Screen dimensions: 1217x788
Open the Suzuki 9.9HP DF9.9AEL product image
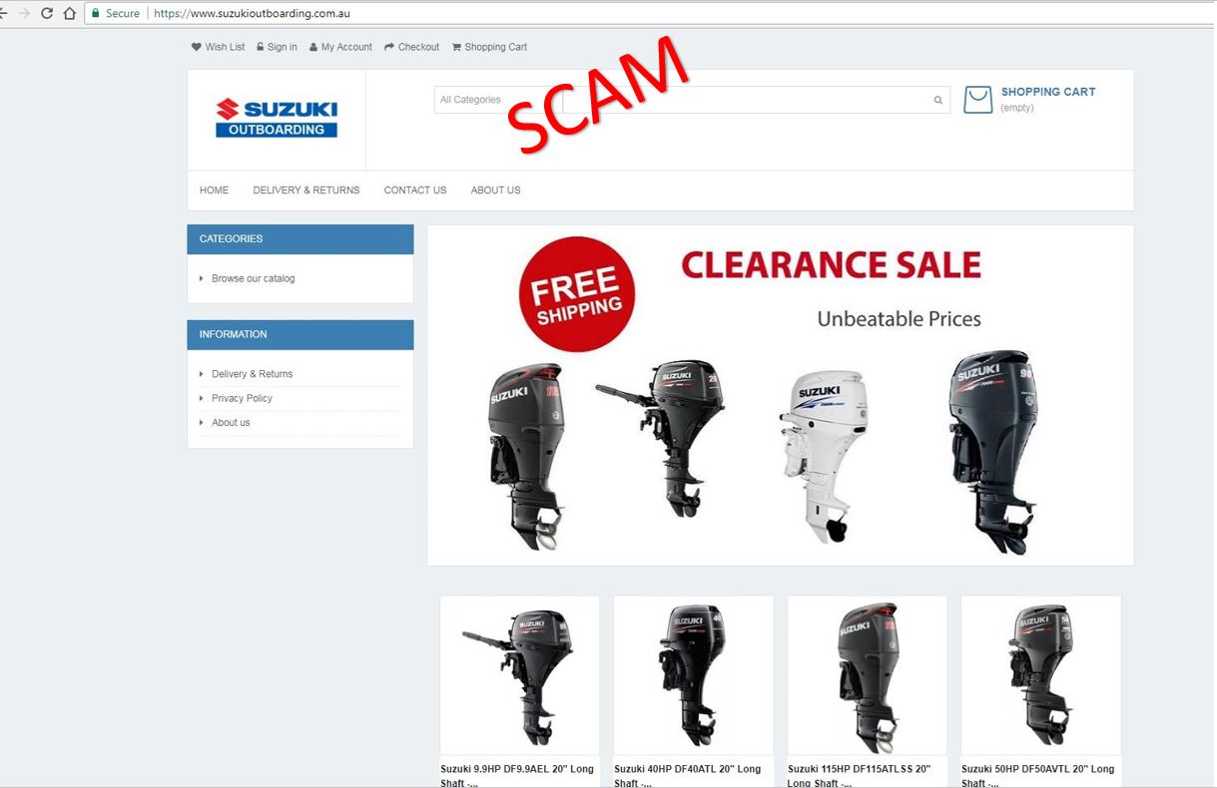pos(520,675)
